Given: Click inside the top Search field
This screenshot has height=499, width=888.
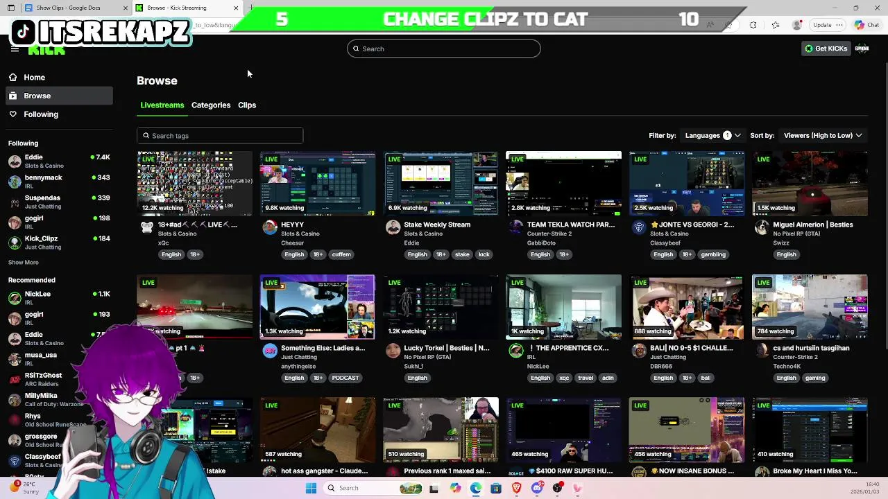Looking at the screenshot, I should [x=444, y=49].
